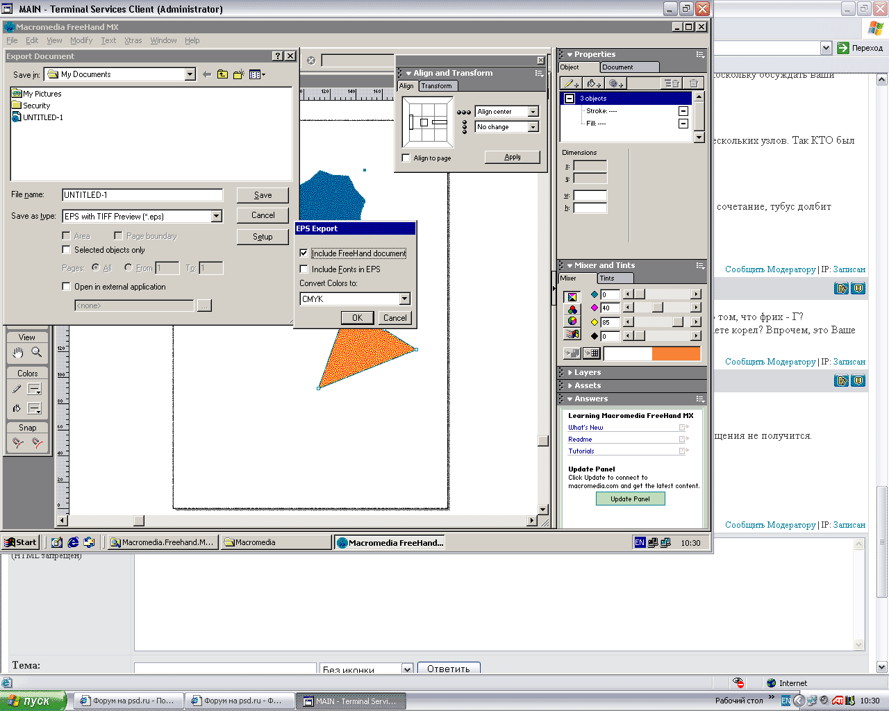Image resolution: width=889 pixels, height=711 pixels.
Task: Click the stroke color pencil icon
Action: point(17,389)
